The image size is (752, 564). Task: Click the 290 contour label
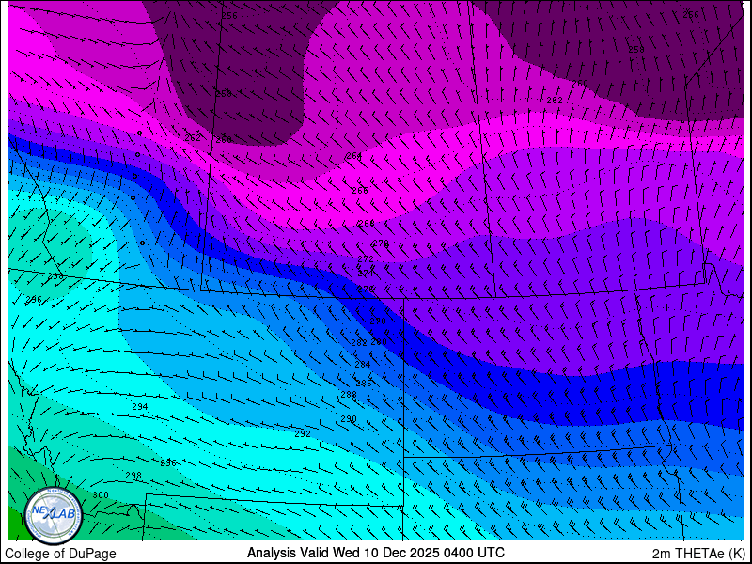point(349,418)
